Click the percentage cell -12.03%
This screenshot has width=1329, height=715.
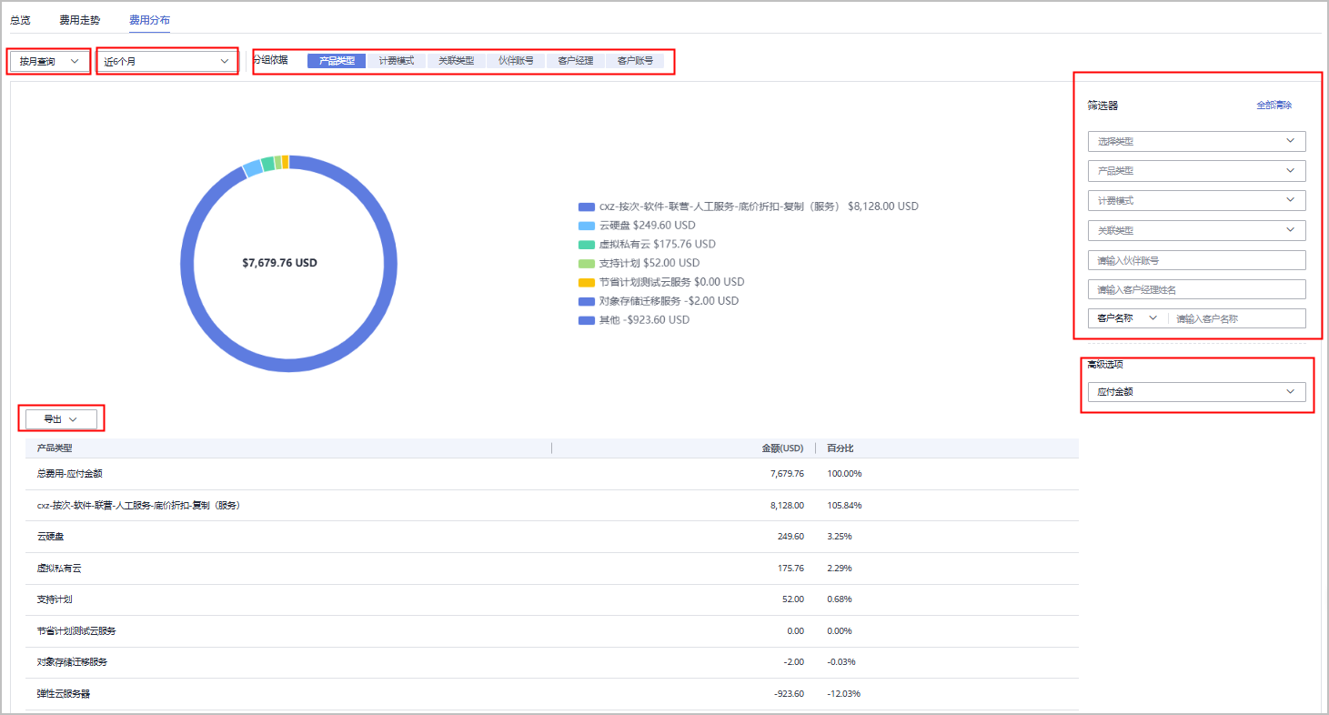point(844,694)
